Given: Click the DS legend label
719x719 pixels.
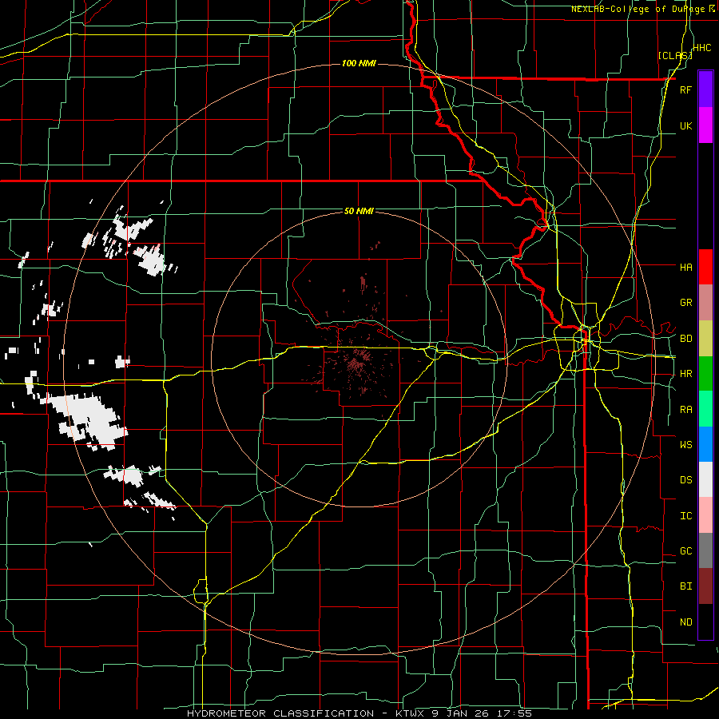Looking at the screenshot, I should pyautogui.click(x=685, y=480).
